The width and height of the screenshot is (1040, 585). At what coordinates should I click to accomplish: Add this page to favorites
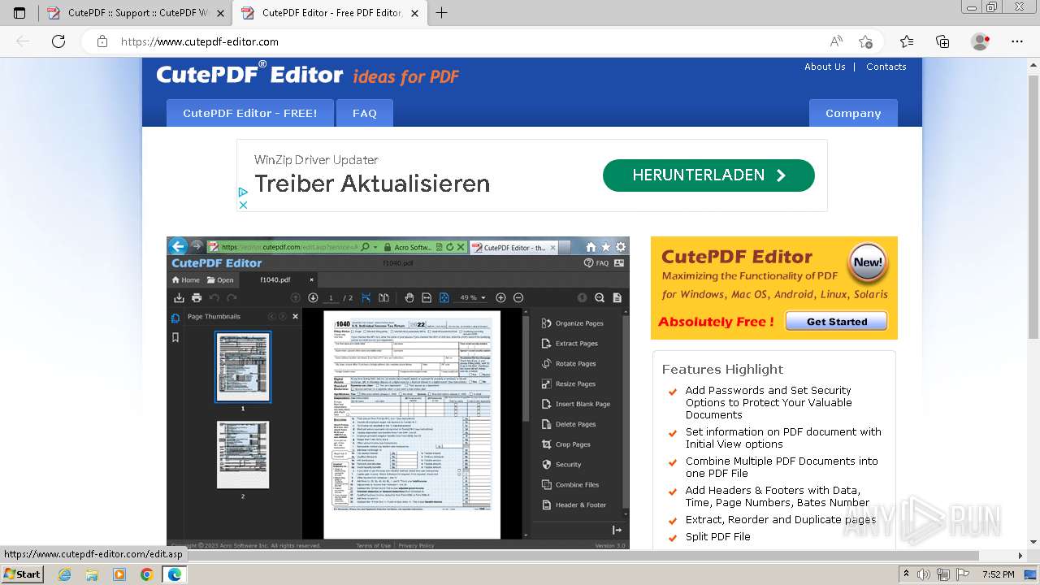point(865,41)
